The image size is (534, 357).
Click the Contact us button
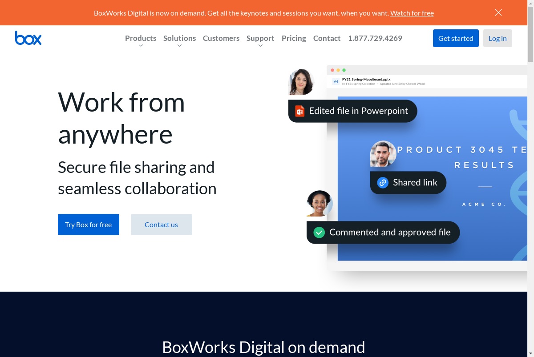pos(162,225)
